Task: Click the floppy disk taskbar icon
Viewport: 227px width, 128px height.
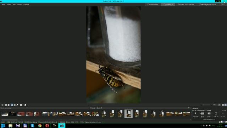Action: pyautogui.click(x=25, y=126)
